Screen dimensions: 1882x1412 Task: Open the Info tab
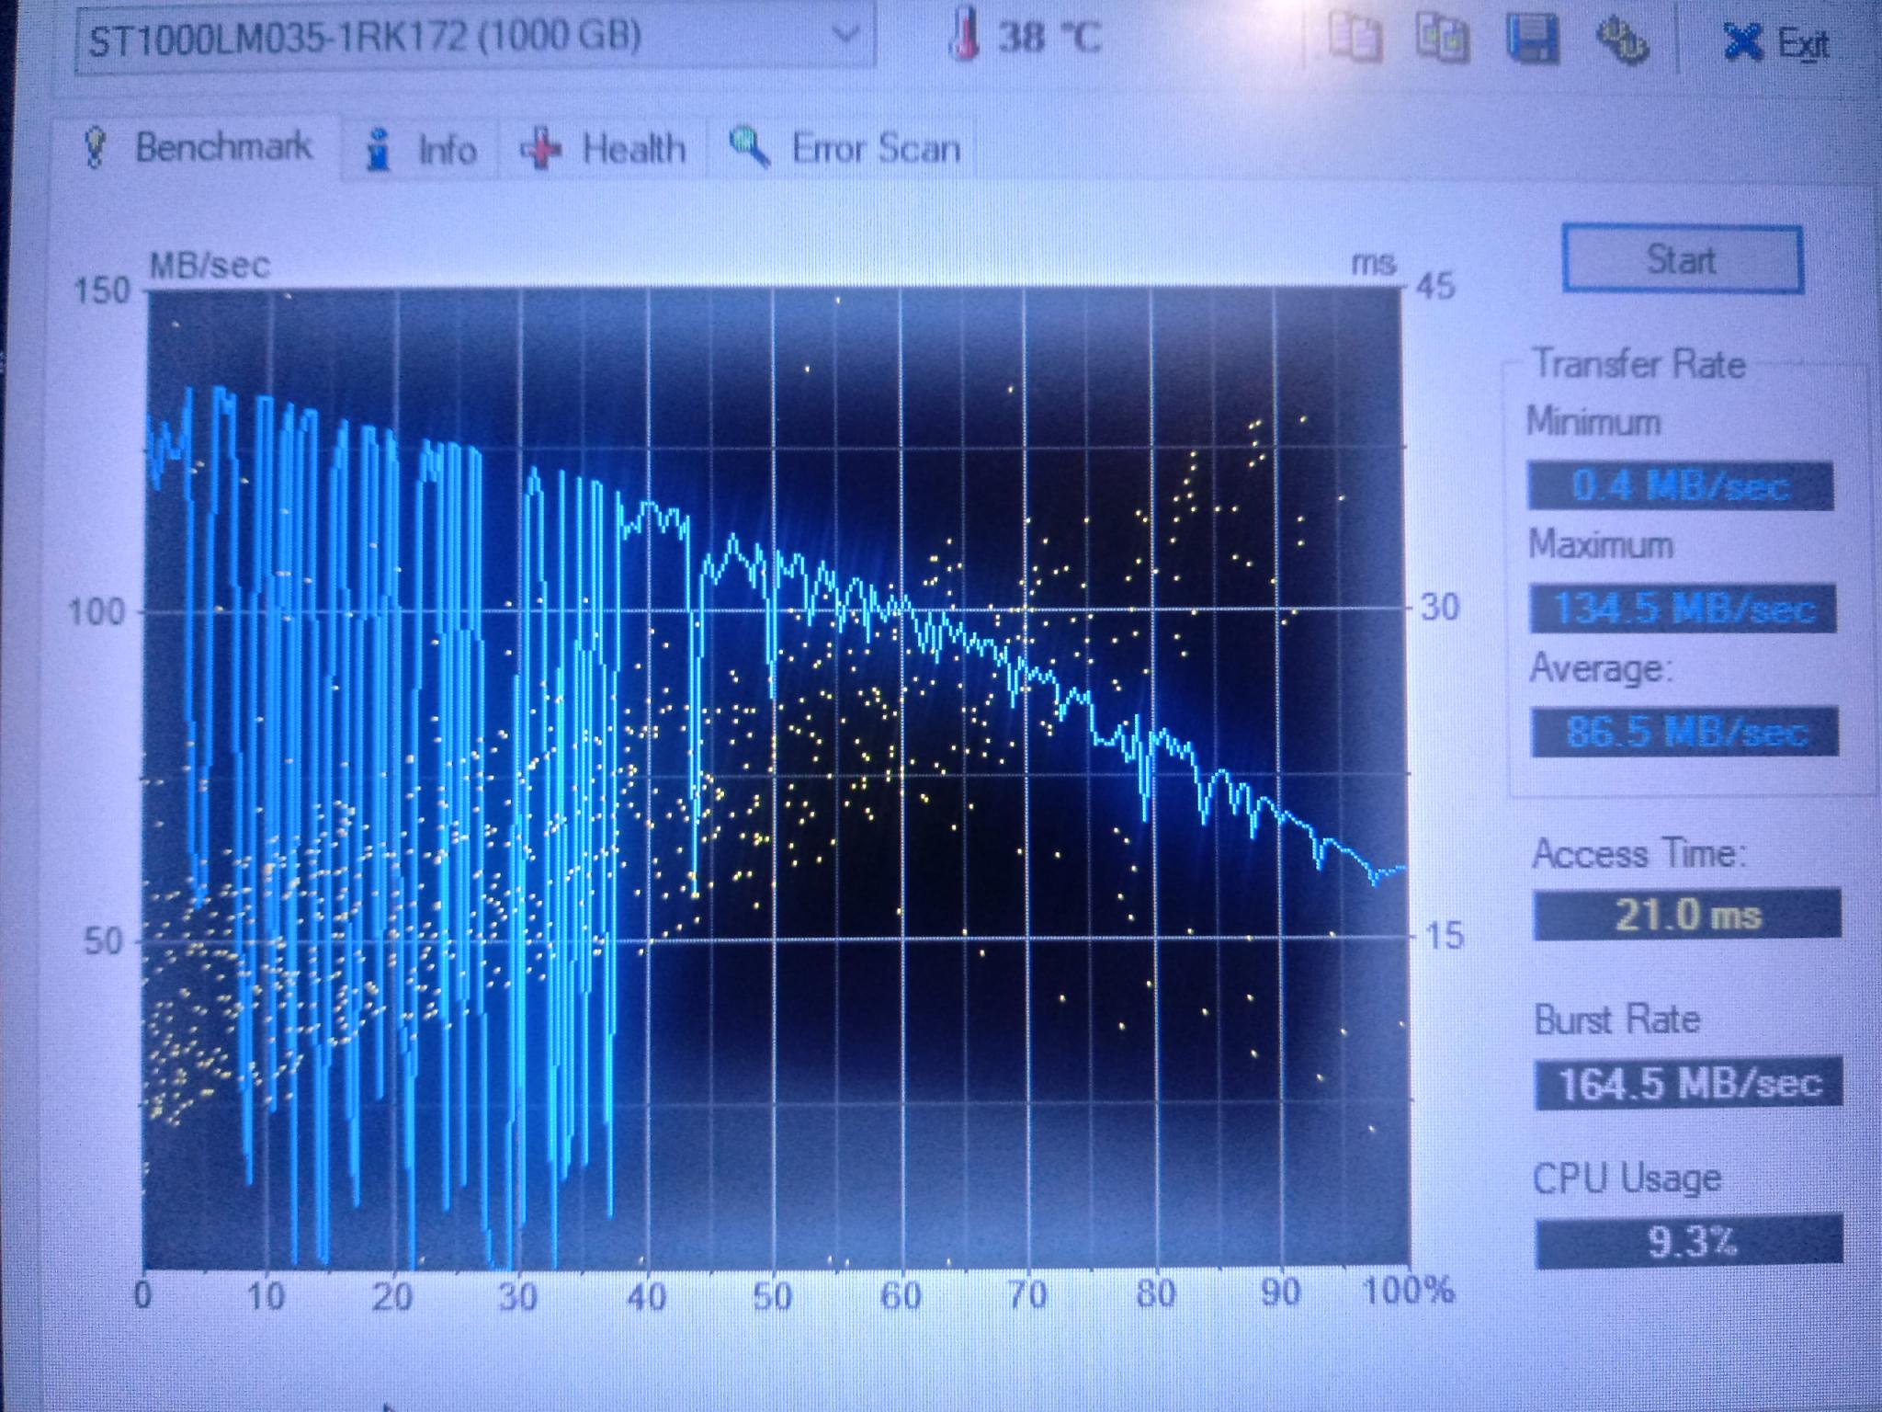(420, 149)
